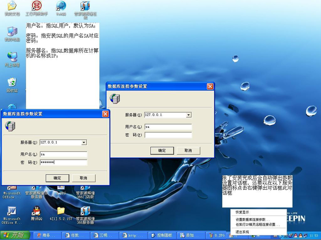
Task: Open the WebQQ desktop shortcut
Action: 61,8
